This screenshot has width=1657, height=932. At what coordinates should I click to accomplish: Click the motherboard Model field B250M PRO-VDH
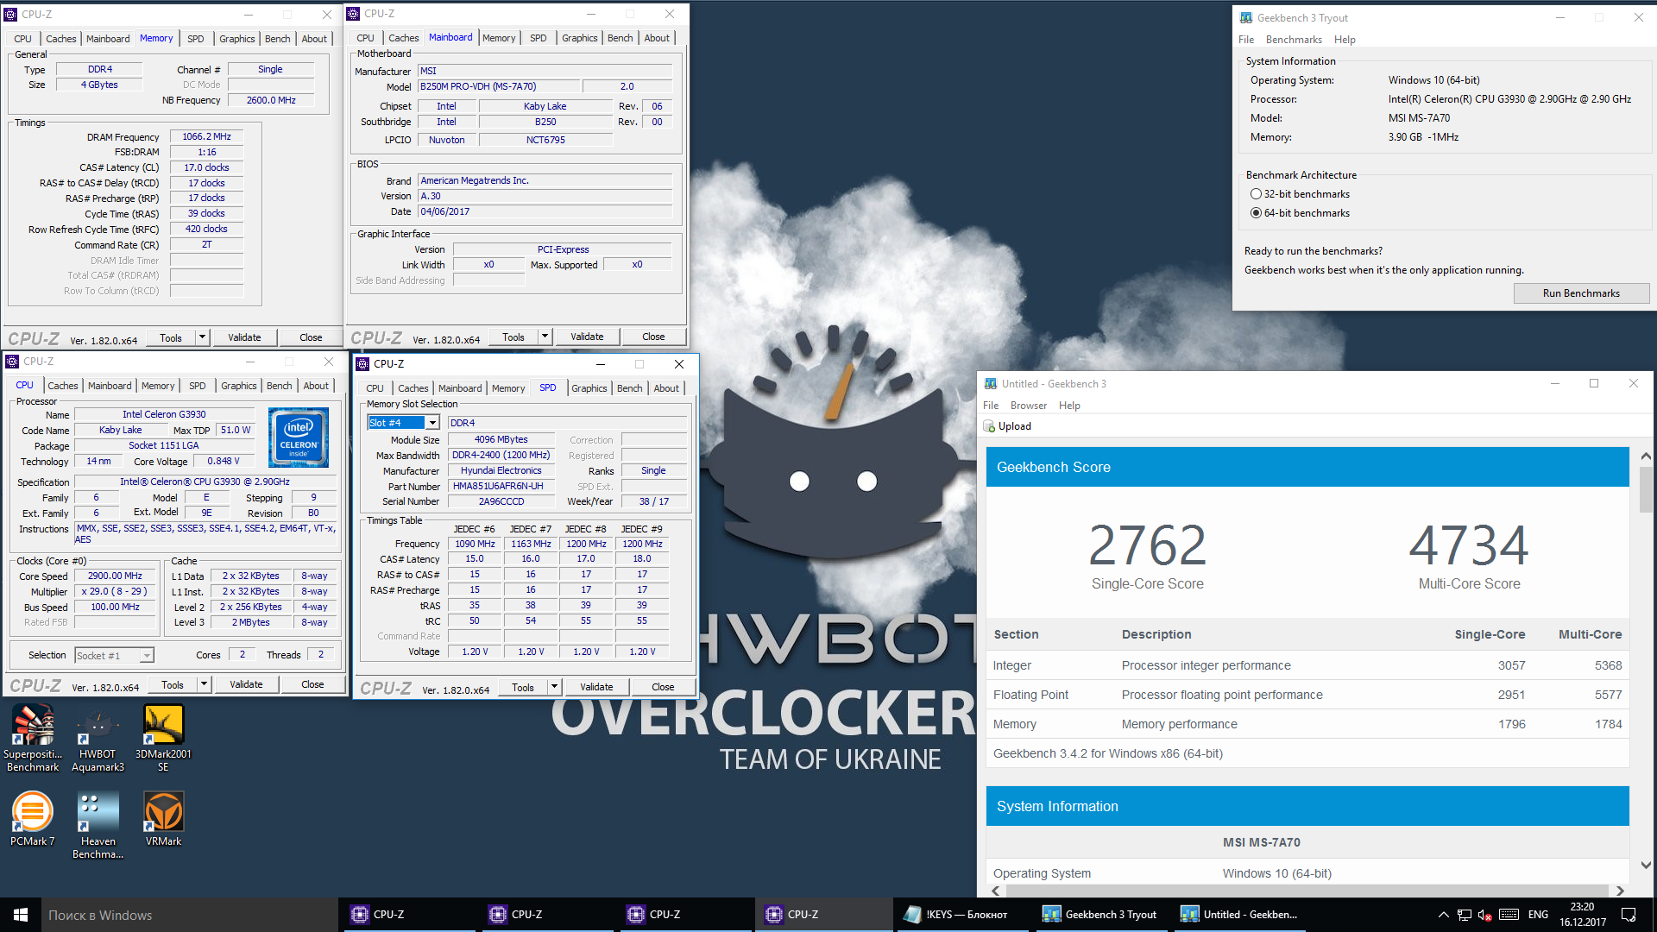[x=498, y=86]
